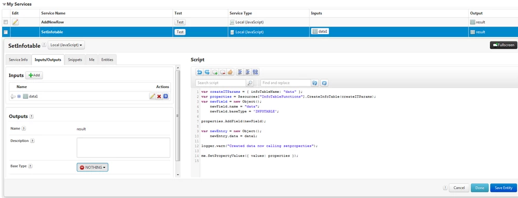This screenshot has height=198, width=518.
Task: Open the Me tab
Action: (92, 60)
